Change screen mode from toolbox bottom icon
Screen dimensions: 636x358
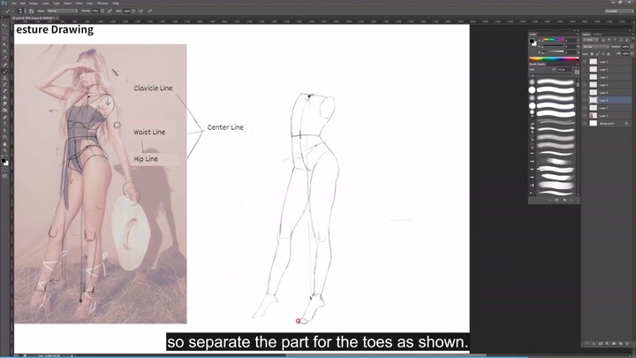point(5,176)
